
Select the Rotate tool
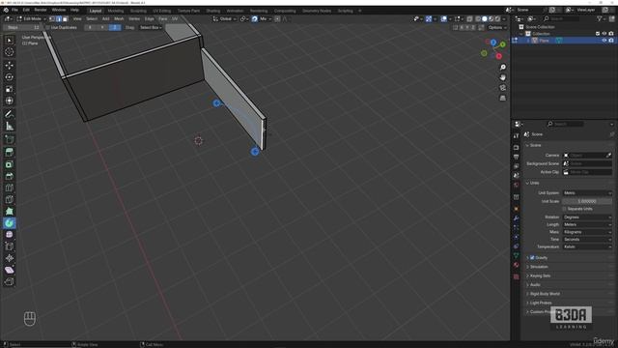[10, 77]
